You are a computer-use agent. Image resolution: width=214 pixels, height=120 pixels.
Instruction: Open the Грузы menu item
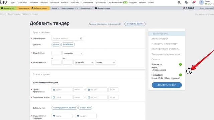[x=13, y=2]
